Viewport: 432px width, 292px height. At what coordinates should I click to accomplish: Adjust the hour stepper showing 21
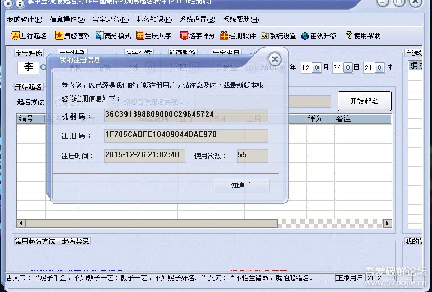(x=379, y=67)
